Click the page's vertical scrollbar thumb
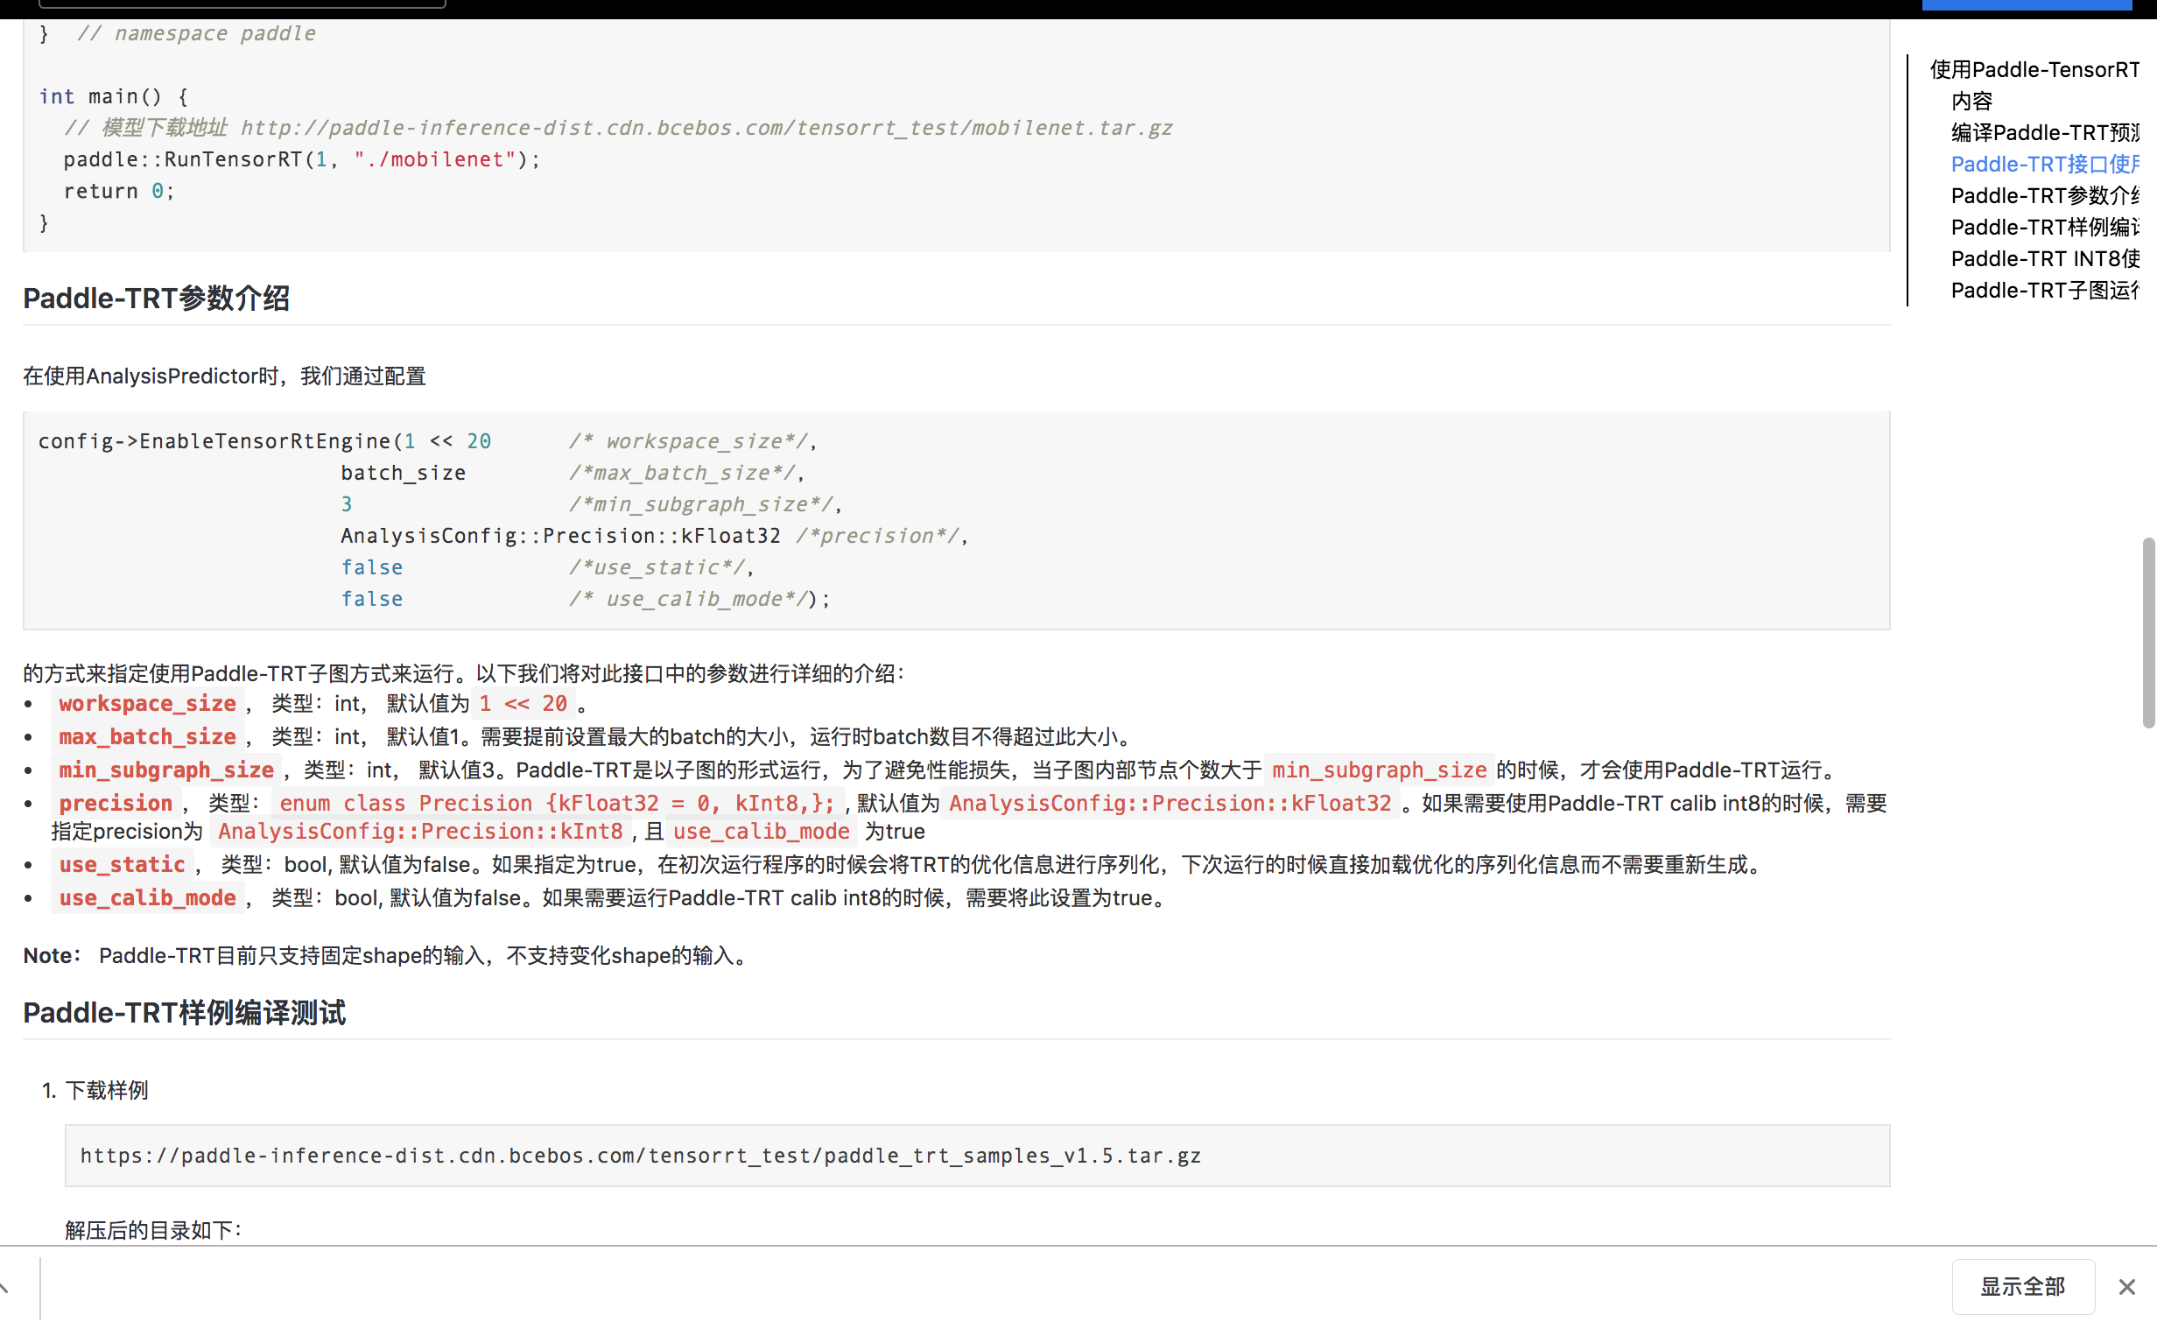Viewport: 2157px width, 1329px height. (x=2148, y=633)
